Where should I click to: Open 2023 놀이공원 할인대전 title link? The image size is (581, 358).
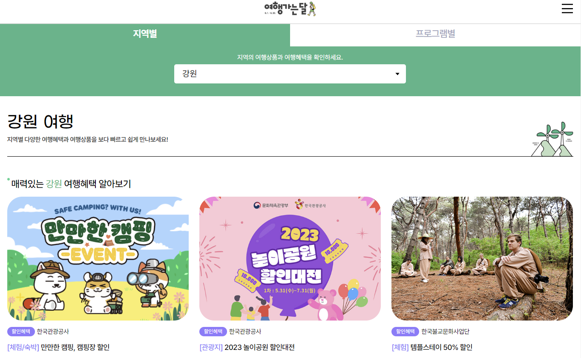coord(259,347)
